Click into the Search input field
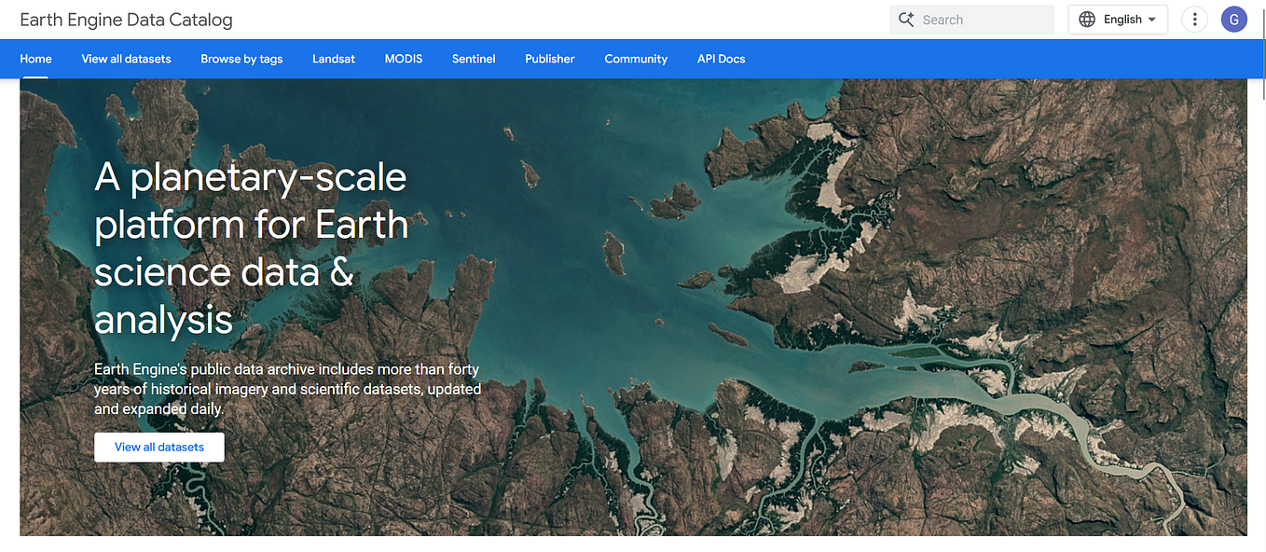 click(x=972, y=20)
